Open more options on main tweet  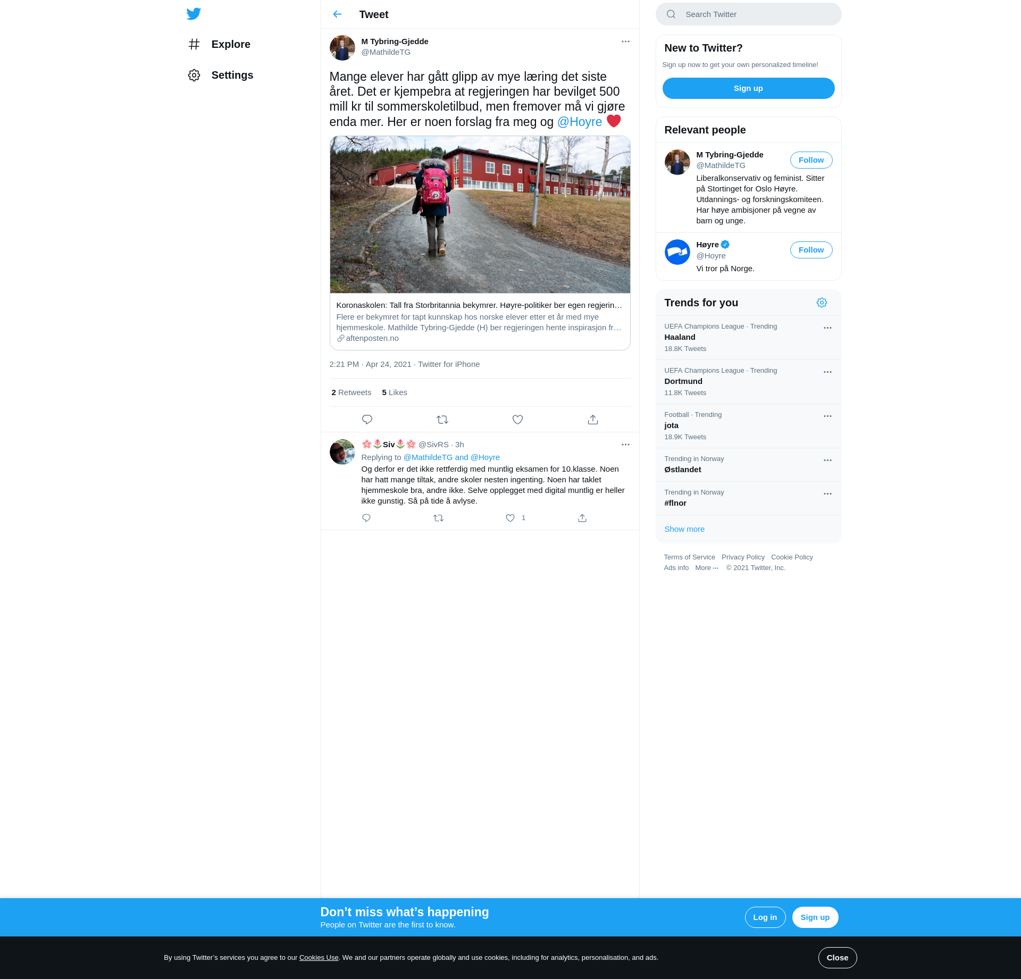click(x=625, y=41)
